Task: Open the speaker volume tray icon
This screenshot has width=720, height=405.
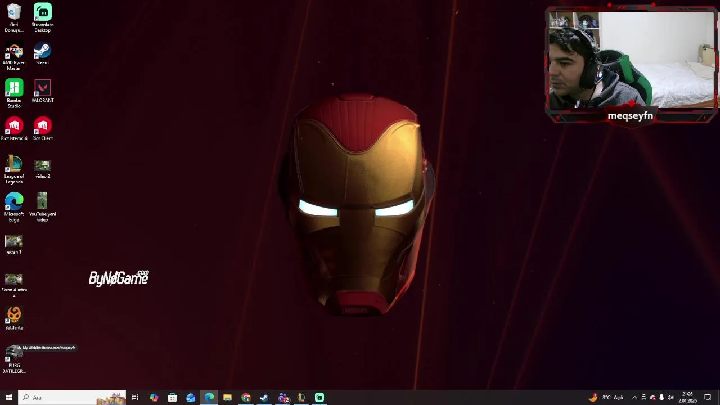Action: 670,398
